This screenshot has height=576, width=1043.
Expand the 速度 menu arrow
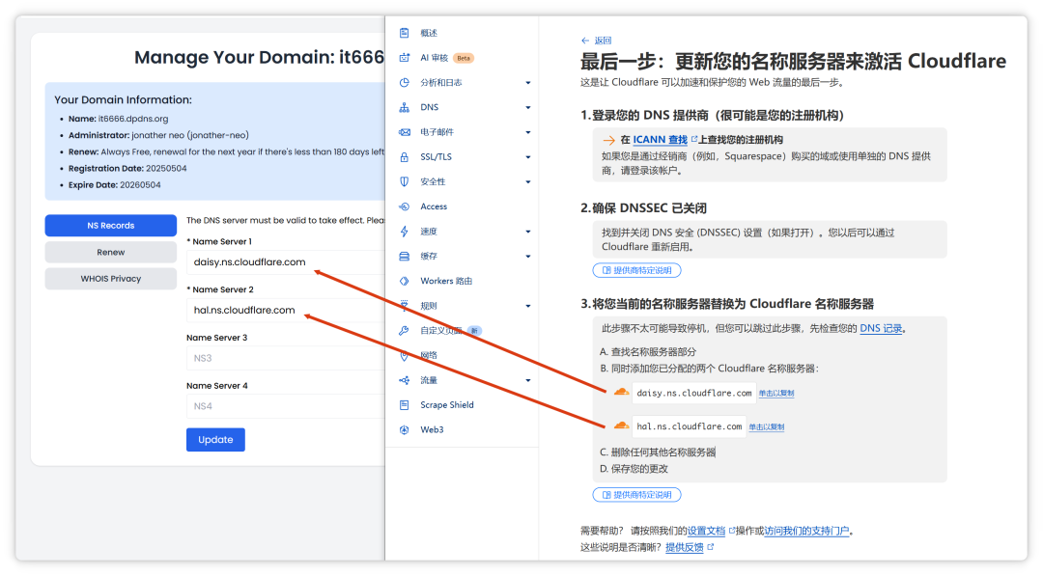click(x=528, y=232)
